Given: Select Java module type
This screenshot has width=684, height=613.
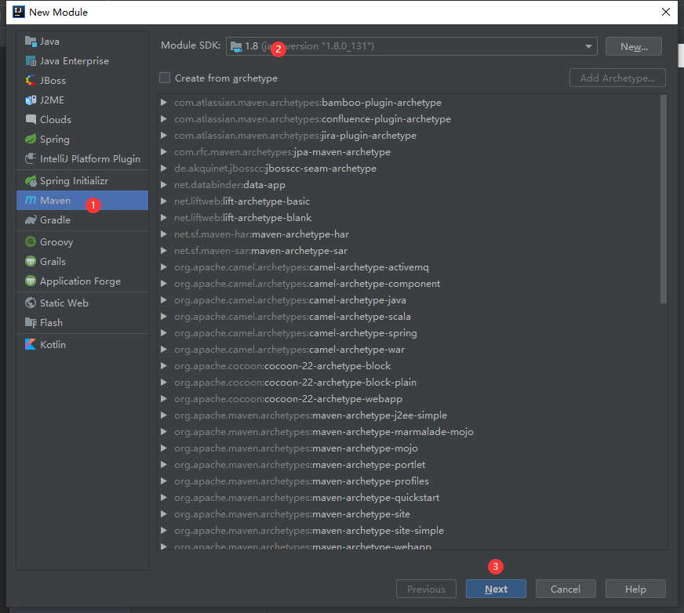Looking at the screenshot, I should (82, 42).
